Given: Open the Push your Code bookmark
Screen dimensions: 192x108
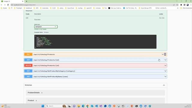Looking at the screenshot, I should click(115, 8).
